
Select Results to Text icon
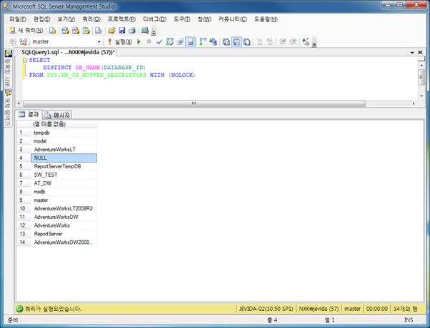tap(226, 41)
